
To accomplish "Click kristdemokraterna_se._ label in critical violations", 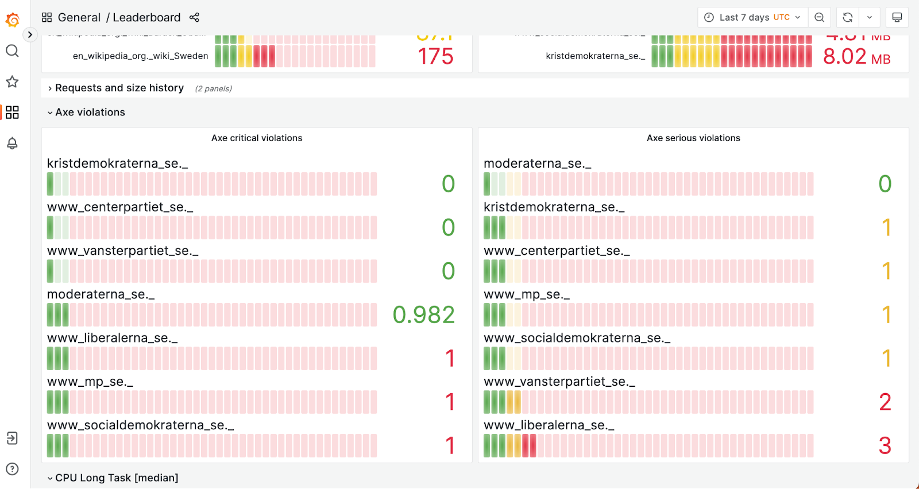I will [x=118, y=164].
